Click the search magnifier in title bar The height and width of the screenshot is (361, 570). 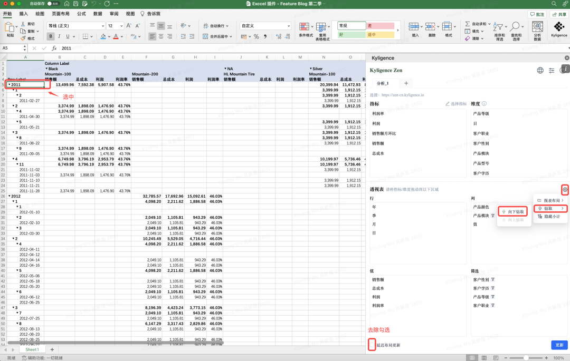point(554,4)
